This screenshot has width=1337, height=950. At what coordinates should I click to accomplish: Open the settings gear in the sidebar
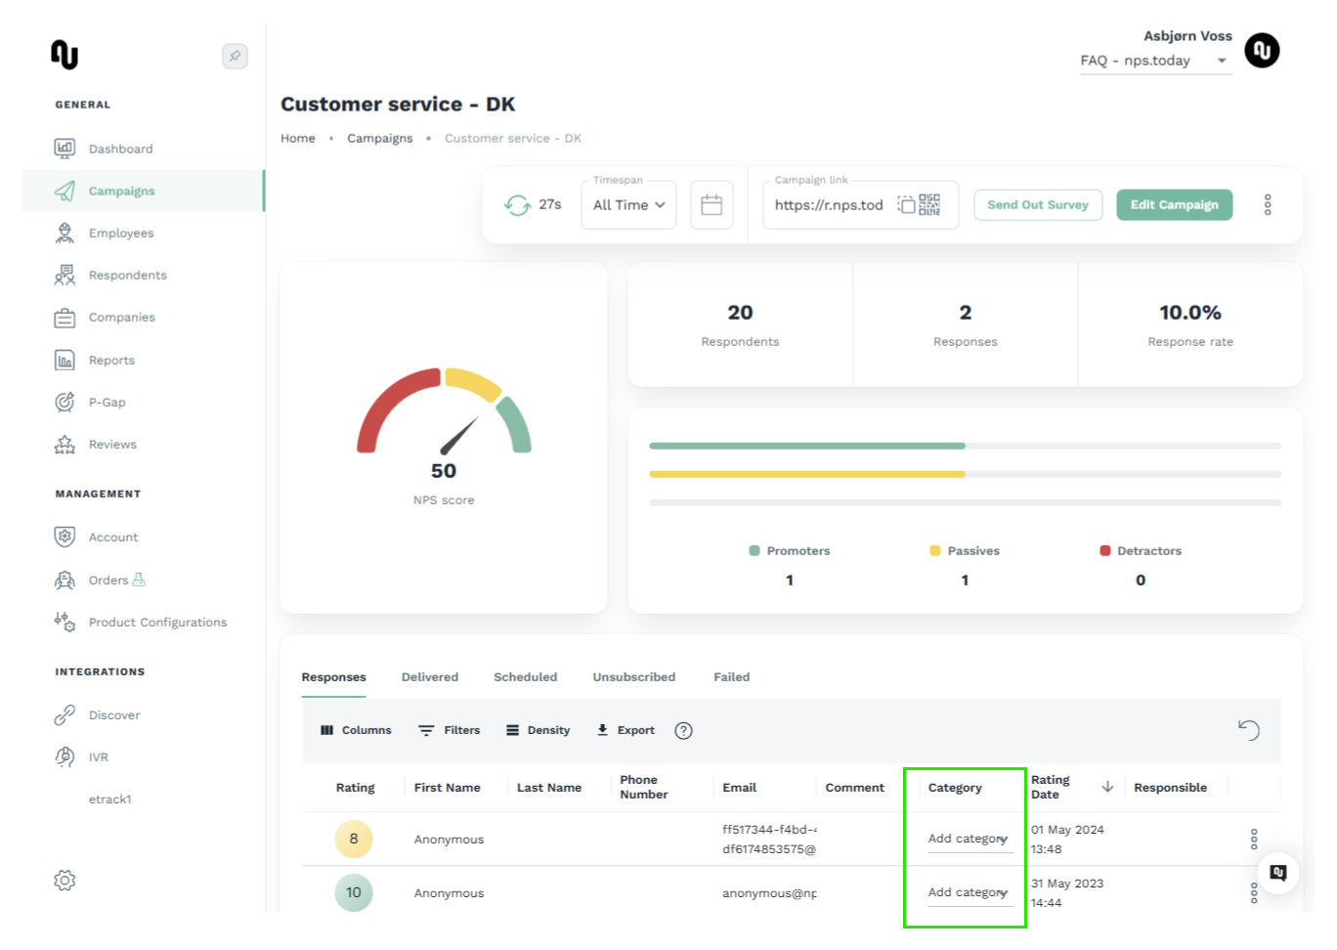[x=65, y=880]
